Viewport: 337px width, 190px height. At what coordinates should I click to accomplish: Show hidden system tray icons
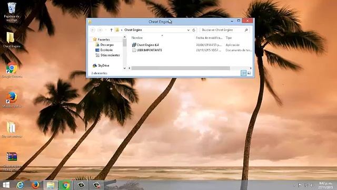(x=294, y=185)
